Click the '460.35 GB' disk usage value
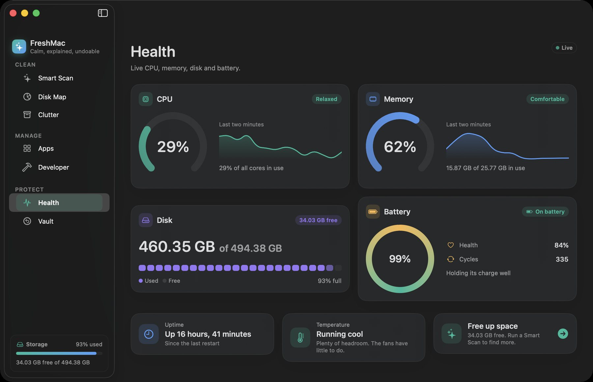 177,247
